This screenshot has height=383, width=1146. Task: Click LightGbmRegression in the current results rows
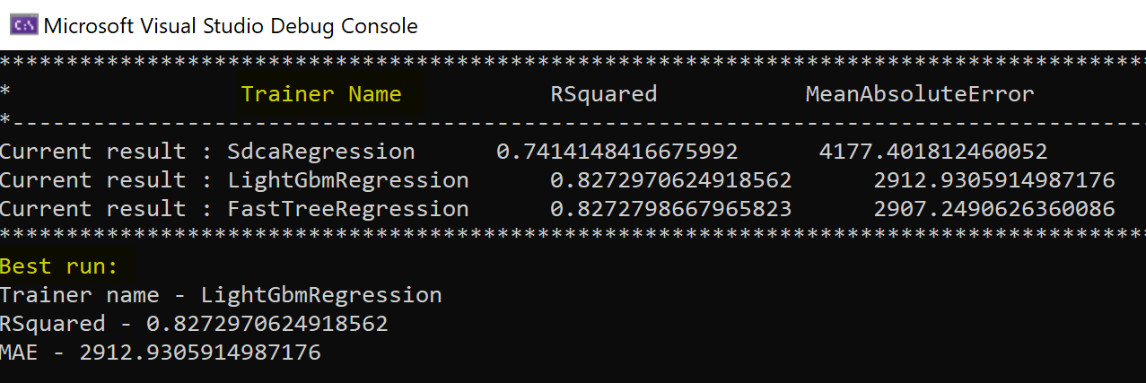point(348,180)
